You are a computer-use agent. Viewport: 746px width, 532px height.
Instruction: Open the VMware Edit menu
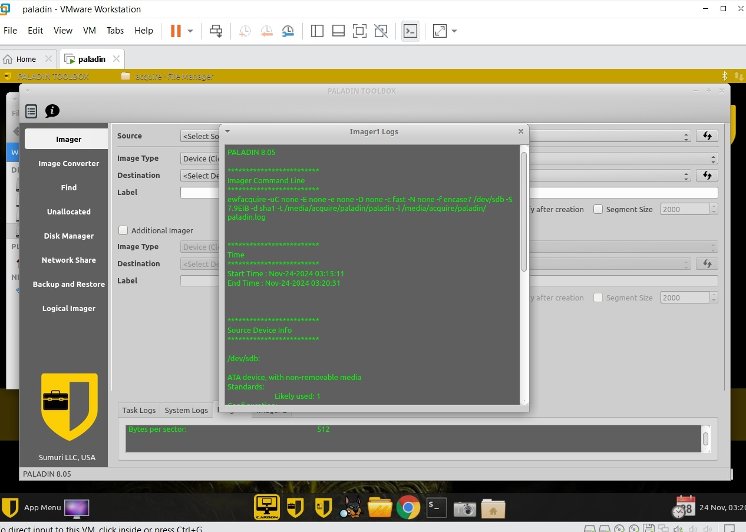(35, 31)
